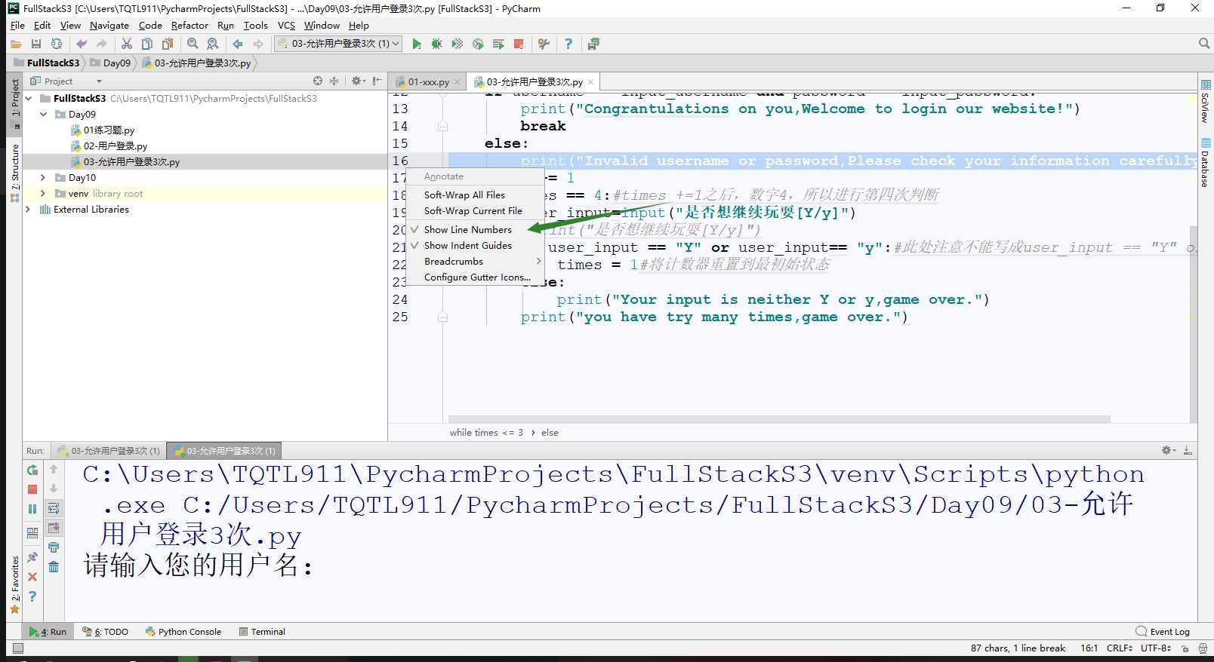Close Run tab red X icon
This screenshot has width=1214, height=662.
coord(32,577)
